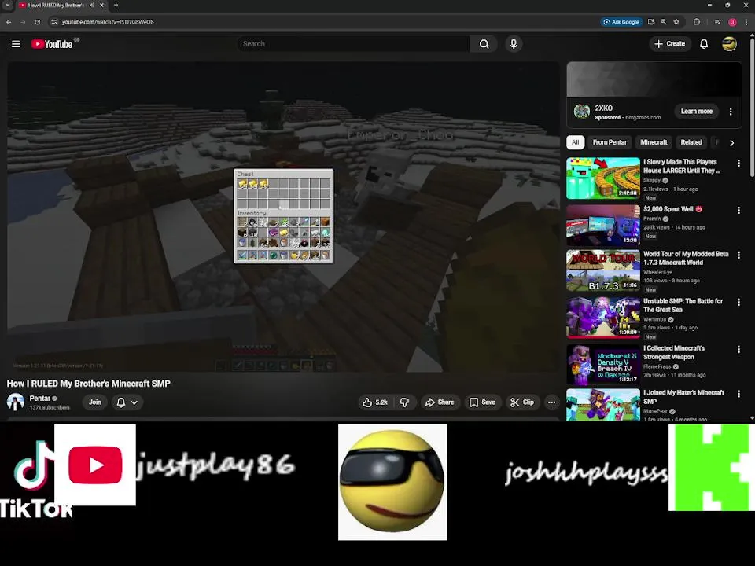Open browser extensions puzzle icon
Screen dimensions: 755x566
696,22
